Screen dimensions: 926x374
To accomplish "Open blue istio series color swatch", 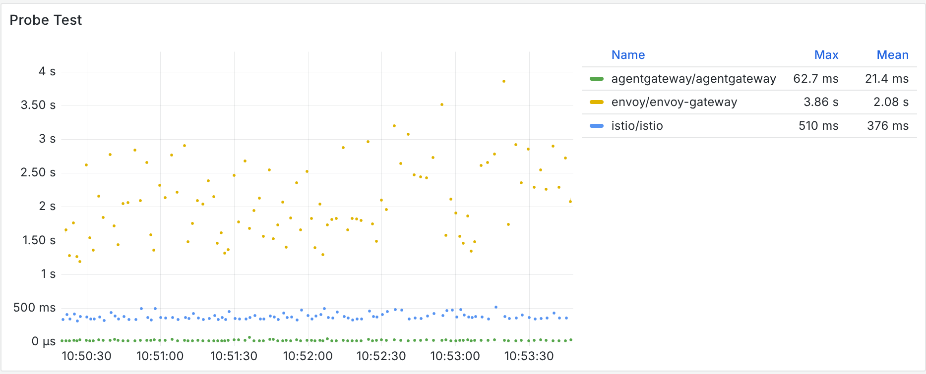I will pyautogui.click(x=596, y=126).
